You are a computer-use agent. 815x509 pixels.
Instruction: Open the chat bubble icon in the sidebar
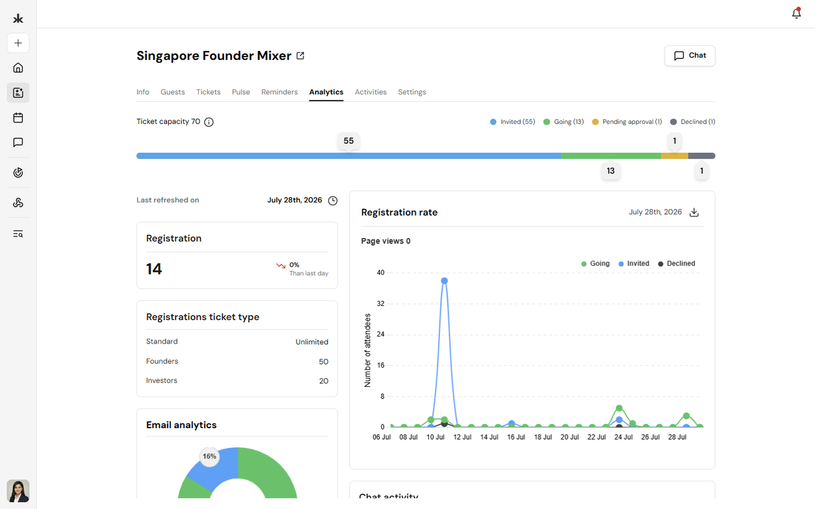pos(18,143)
